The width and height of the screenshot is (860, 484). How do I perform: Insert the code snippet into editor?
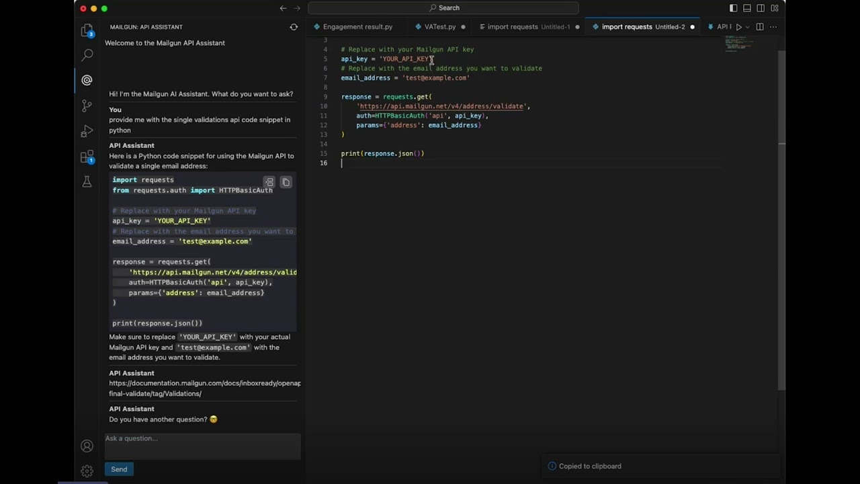269,182
